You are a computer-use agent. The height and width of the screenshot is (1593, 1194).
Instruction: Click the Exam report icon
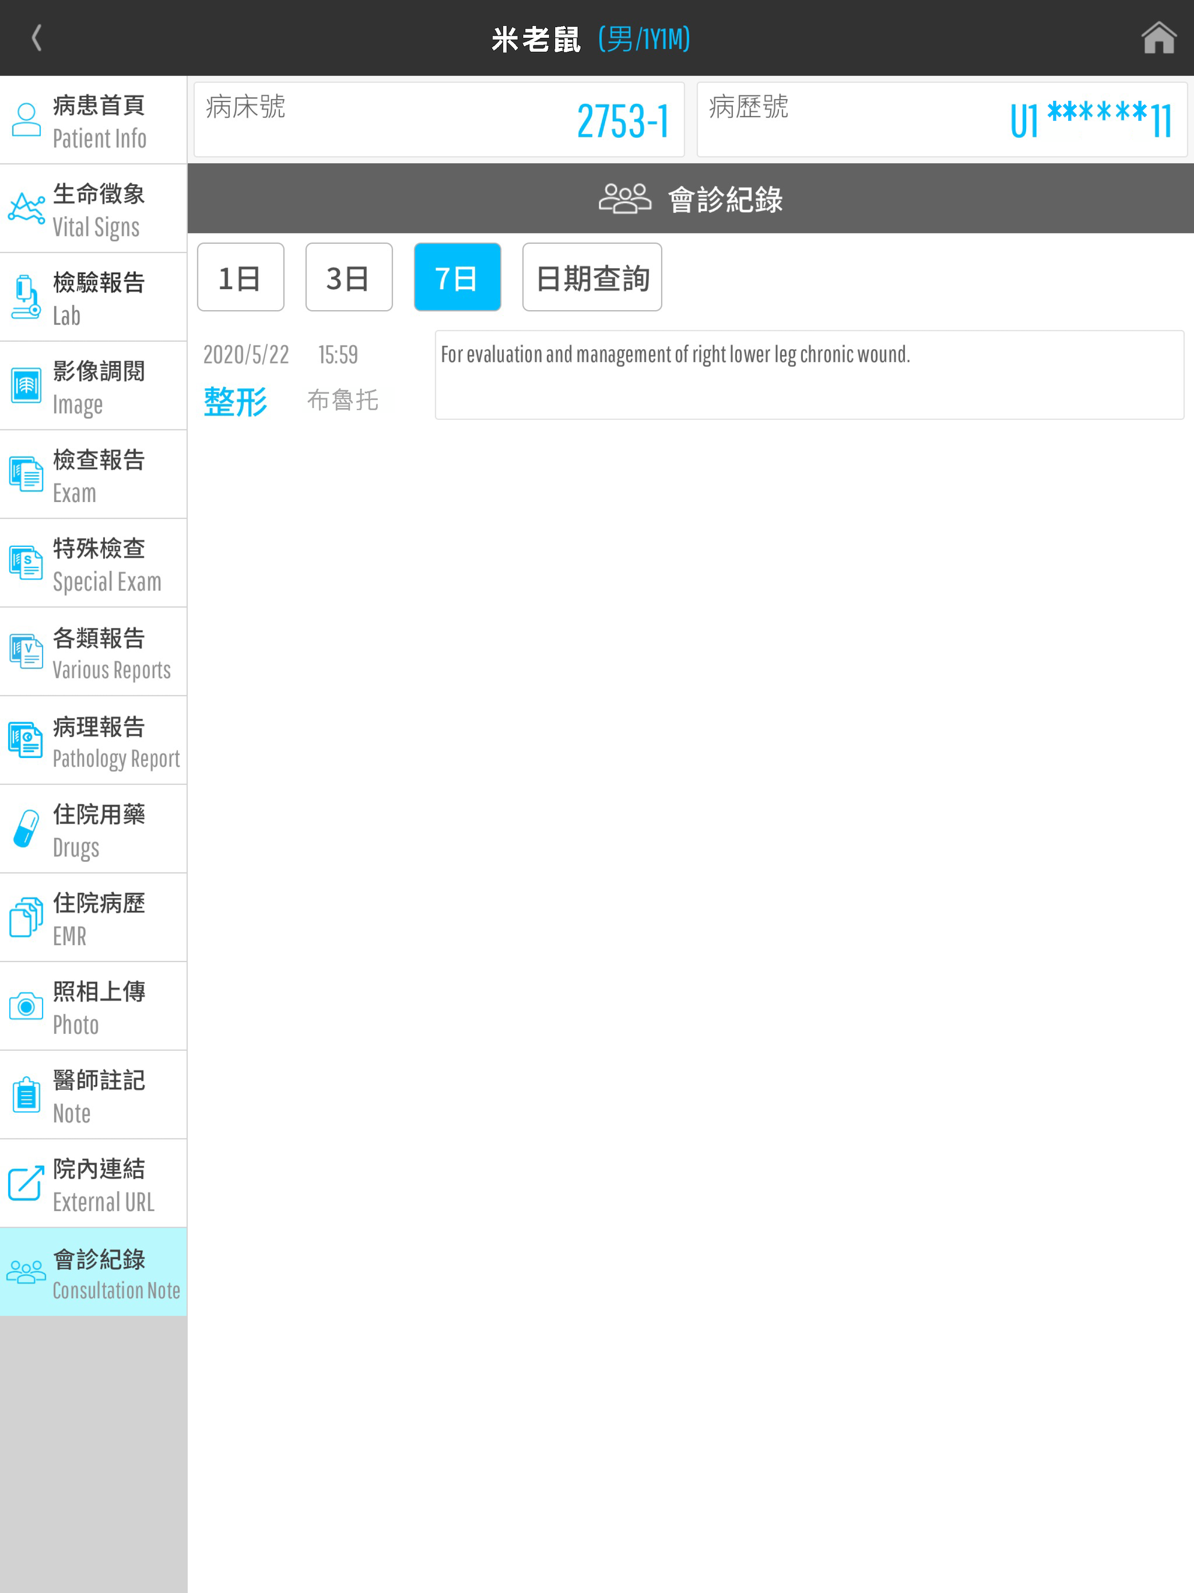point(27,474)
